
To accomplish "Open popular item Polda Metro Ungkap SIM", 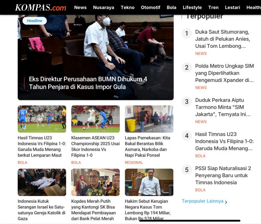I will (225, 73).
